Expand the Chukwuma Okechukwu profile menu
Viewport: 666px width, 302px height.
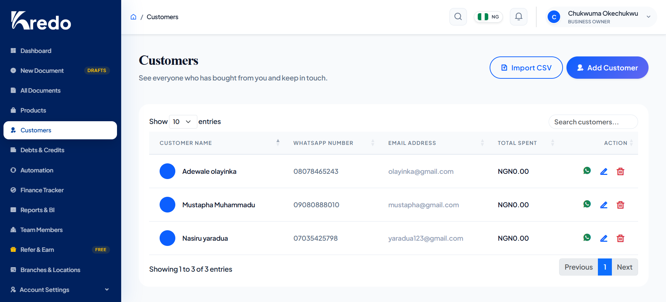601,17
